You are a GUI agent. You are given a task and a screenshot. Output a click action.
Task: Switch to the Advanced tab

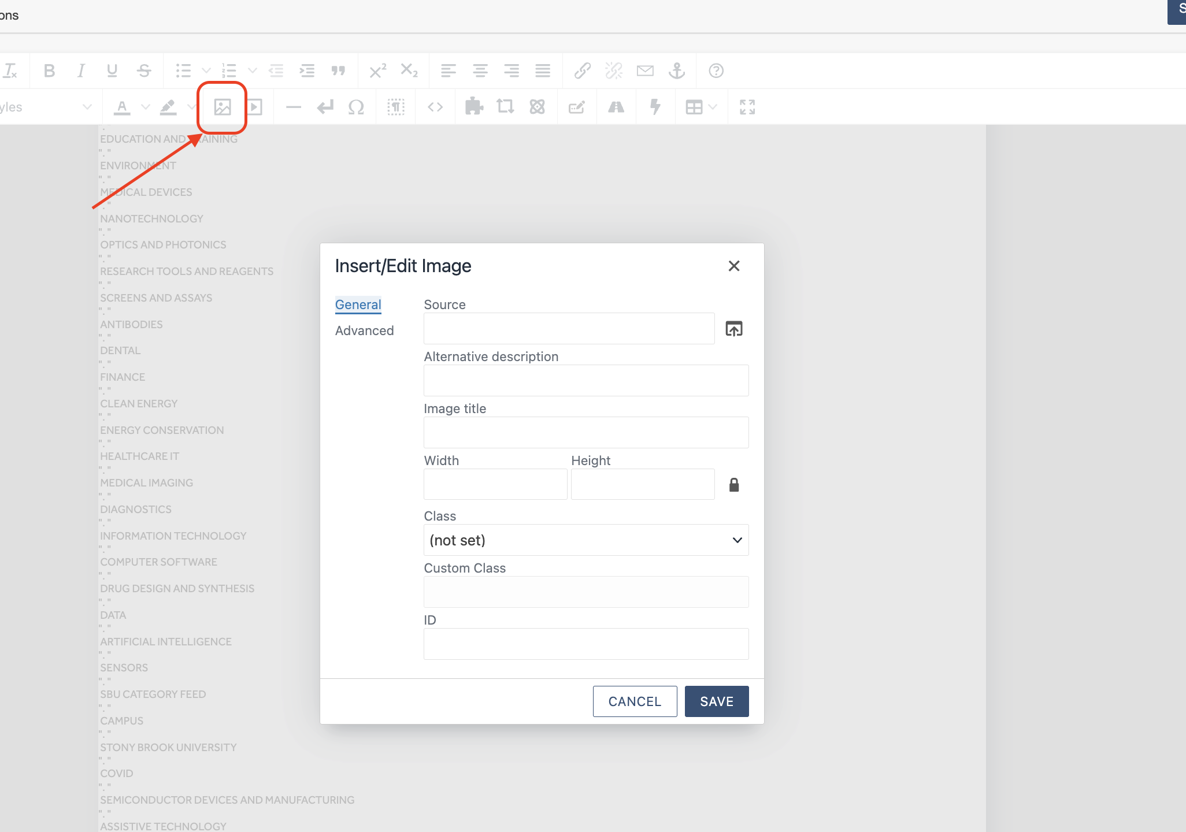[364, 330]
